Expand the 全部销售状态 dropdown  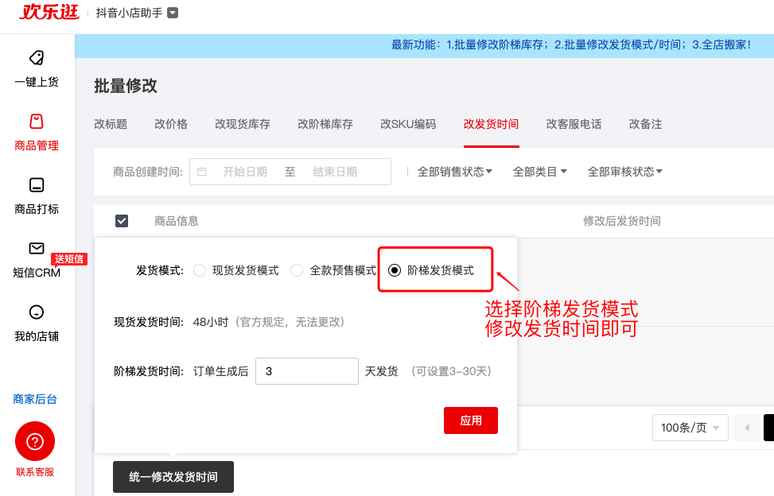pyautogui.click(x=455, y=172)
